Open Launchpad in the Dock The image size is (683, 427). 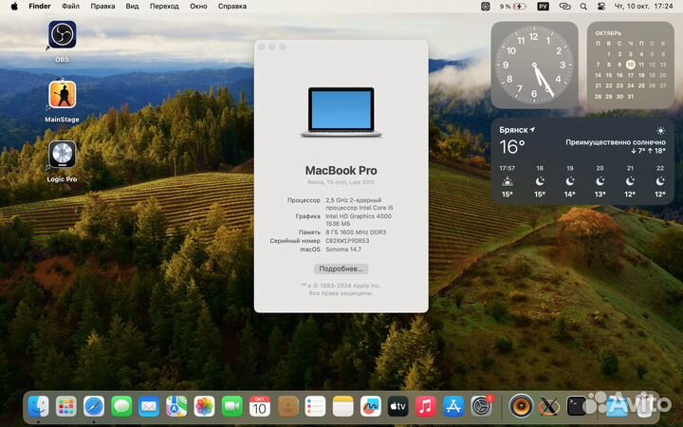pyautogui.click(x=66, y=407)
